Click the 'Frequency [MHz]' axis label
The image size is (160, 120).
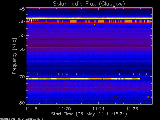pyautogui.click(x=14, y=56)
